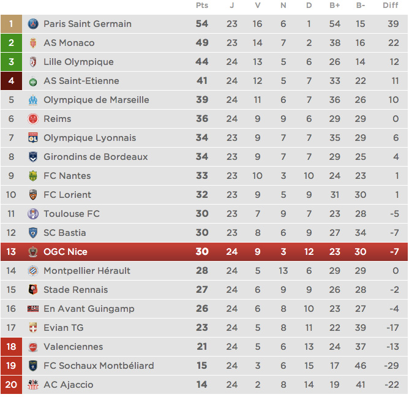Click the gold rank 1 position badge

[11, 24]
